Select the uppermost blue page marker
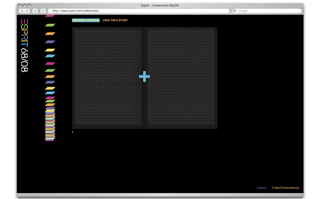 50,56
